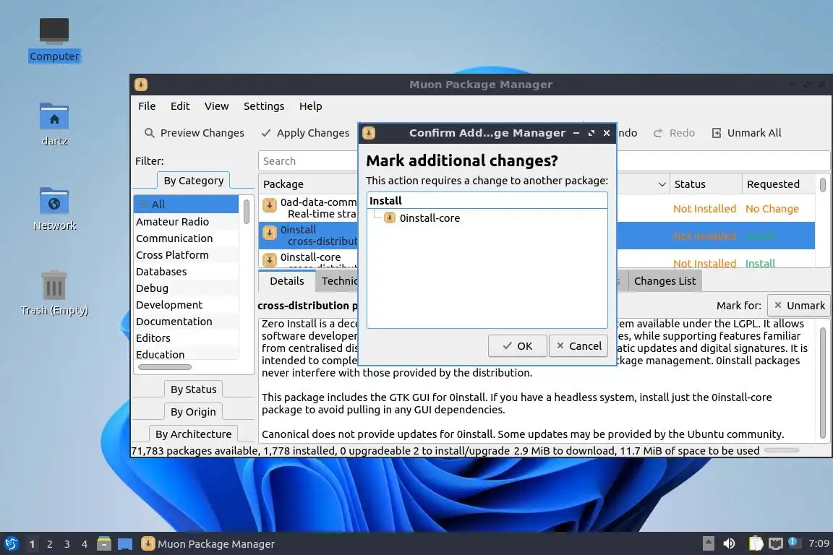
Task: Click the Package column header
Action: coord(283,184)
